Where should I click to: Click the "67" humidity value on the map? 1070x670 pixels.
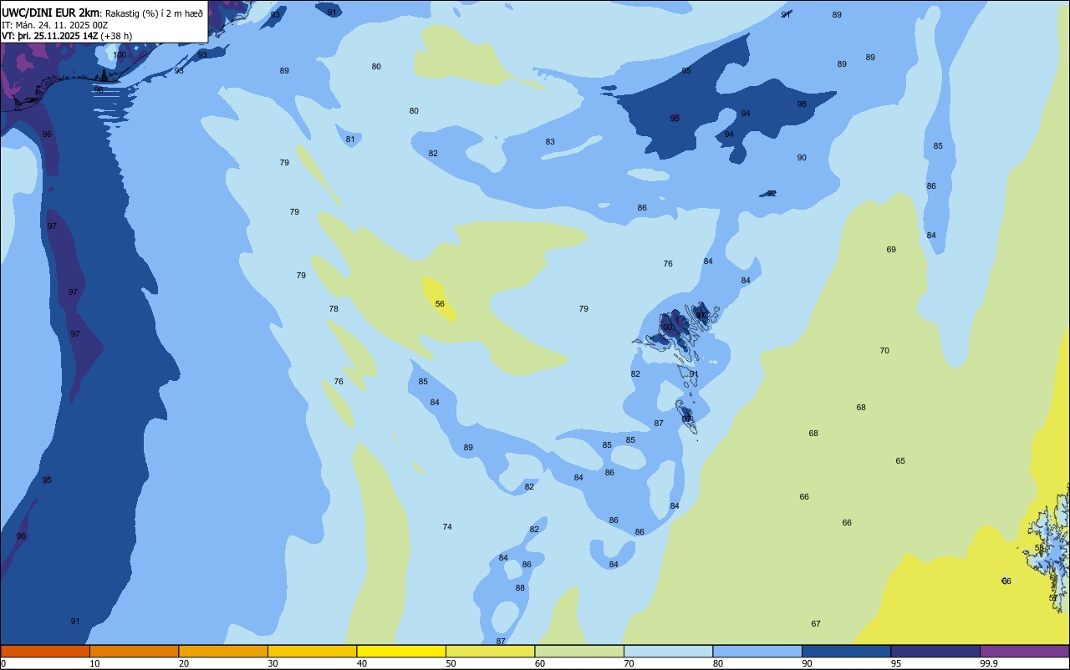816,624
